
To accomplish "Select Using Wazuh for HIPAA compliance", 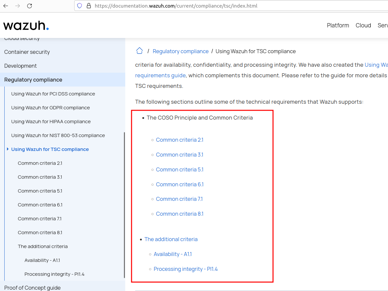I will [x=51, y=121].
